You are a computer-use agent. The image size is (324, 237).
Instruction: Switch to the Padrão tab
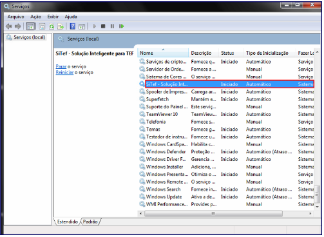pos(90,222)
